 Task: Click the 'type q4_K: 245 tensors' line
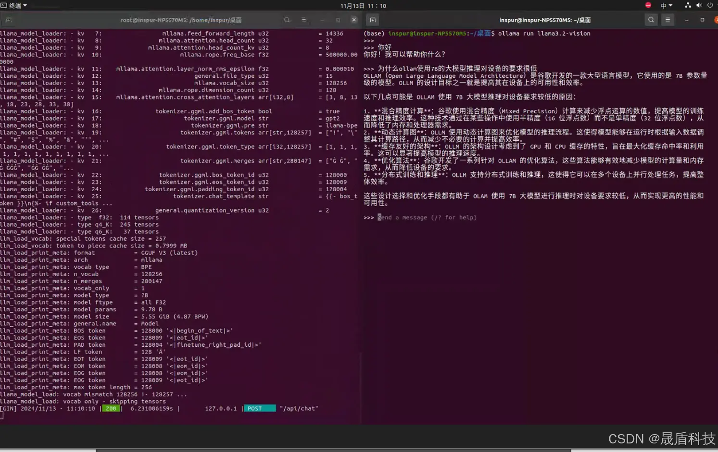(79, 225)
